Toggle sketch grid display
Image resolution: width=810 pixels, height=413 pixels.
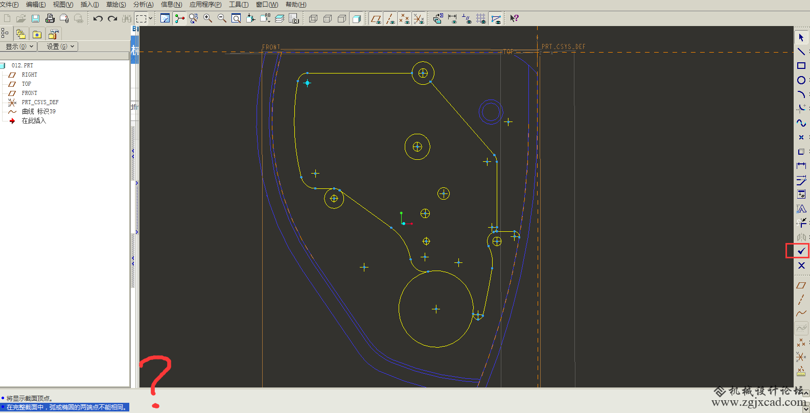click(481, 18)
